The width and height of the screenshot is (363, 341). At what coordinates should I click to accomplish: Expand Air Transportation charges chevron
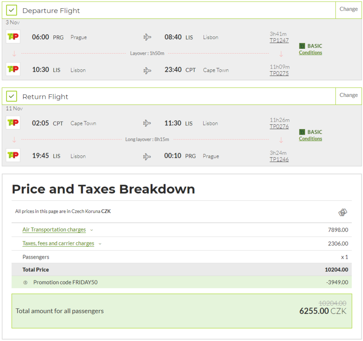pyautogui.click(x=92, y=230)
